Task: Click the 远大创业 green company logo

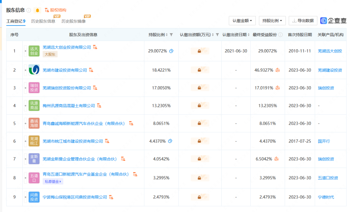Action: point(34,51)
